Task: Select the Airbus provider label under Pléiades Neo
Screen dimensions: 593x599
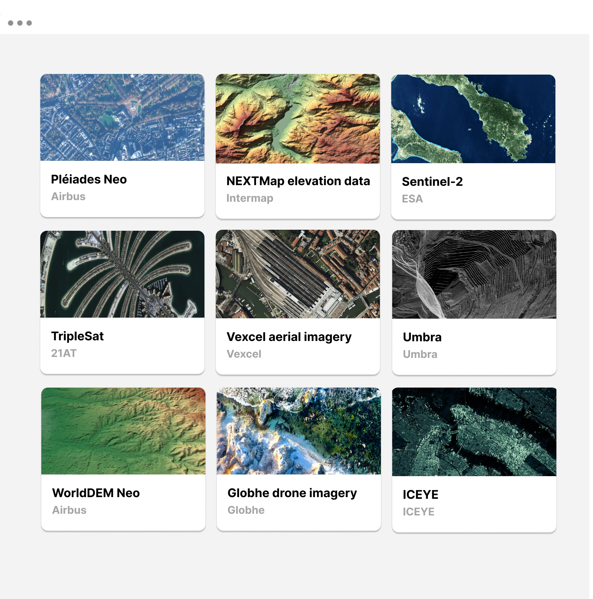Action: (x=68, y=196)
